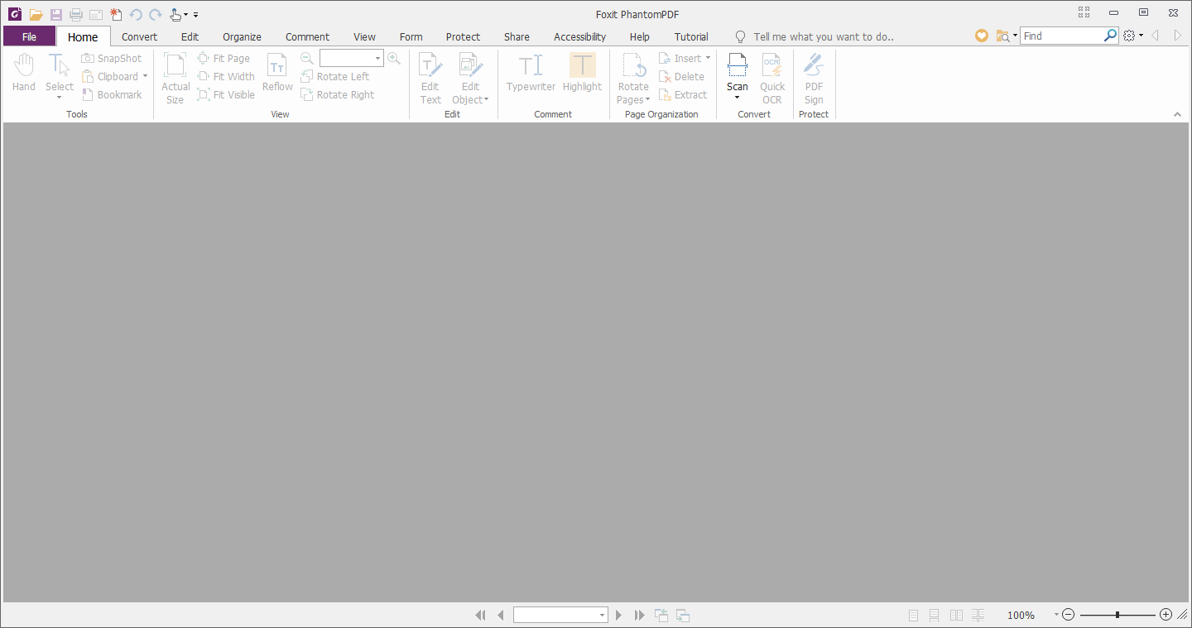Click Rotate Right
Viewport: 1192px width, 628px height.
click(338, 95)
